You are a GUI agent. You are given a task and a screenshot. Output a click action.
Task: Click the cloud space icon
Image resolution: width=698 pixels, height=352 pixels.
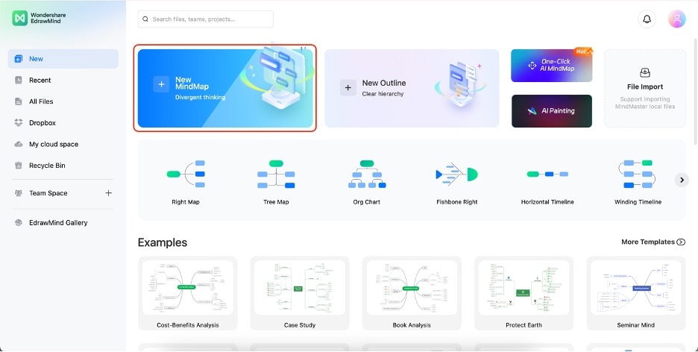pyautogui.click(x=18, y=144)
